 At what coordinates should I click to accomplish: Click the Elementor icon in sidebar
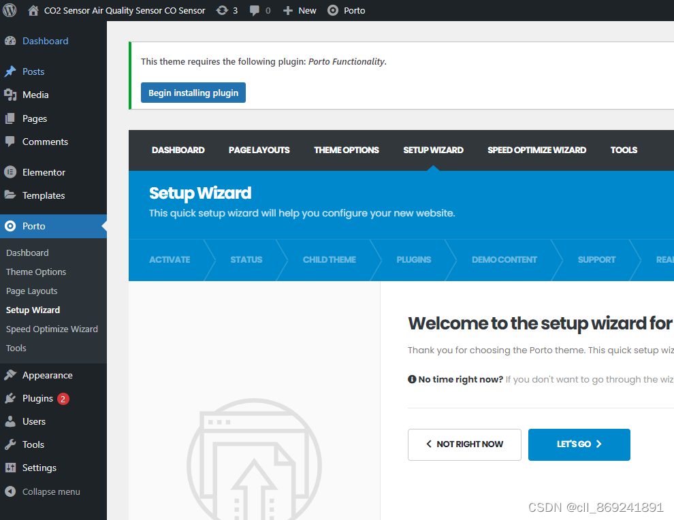pyautogui.click(x=10, y=172)
